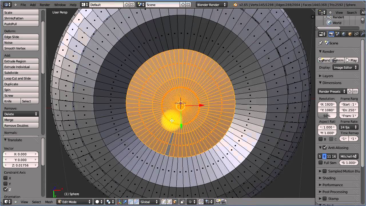Image resolution: width=366 pixels, height=206 pixels.
Task: Click the Subdivide button
Action: pos(21,72)
